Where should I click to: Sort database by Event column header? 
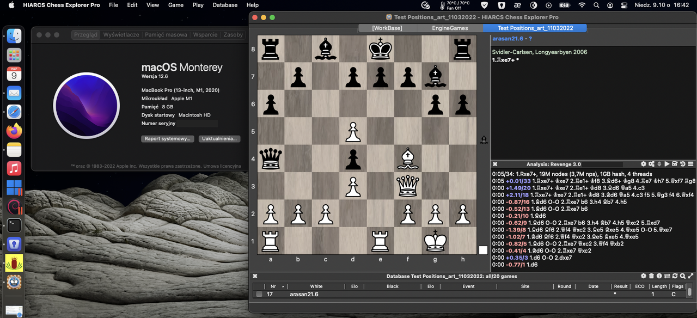[468, 286]
